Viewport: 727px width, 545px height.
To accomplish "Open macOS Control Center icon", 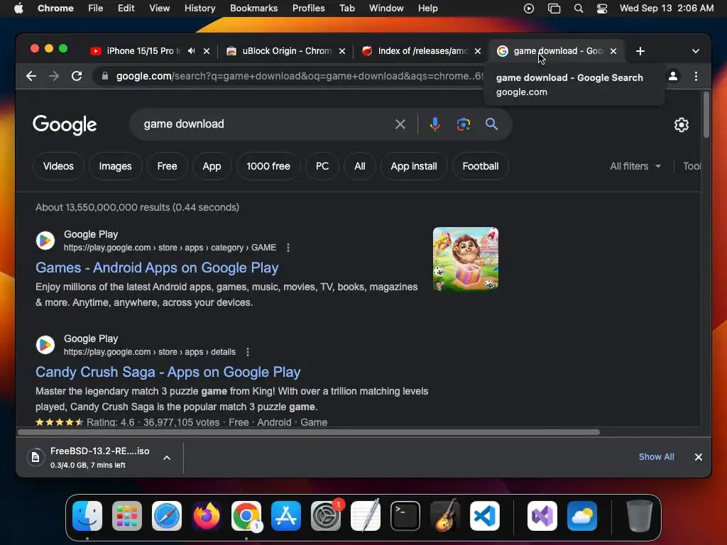I will (x=602, y=9).
